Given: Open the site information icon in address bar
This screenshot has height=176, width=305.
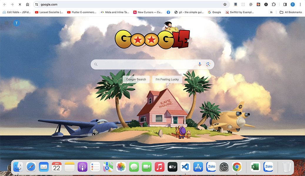Looking at the screenshot, I should coord(36,4).
